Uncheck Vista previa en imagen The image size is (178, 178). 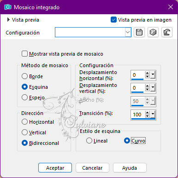click(113, 20)
